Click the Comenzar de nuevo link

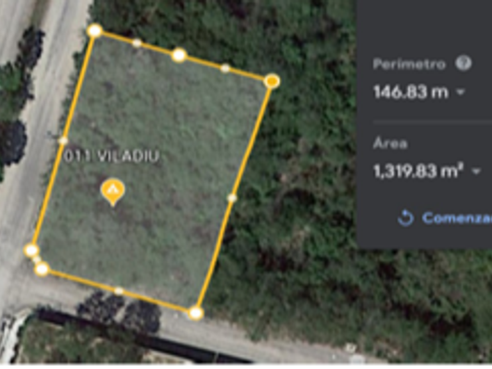coord(457,218)
